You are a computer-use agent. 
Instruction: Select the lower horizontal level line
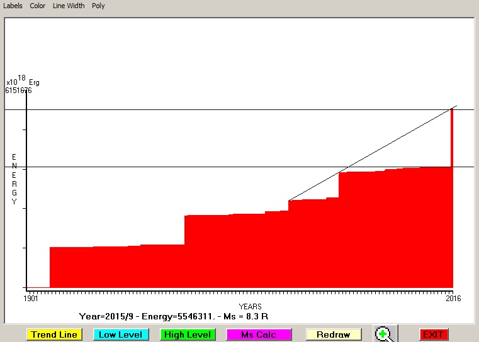189,167
